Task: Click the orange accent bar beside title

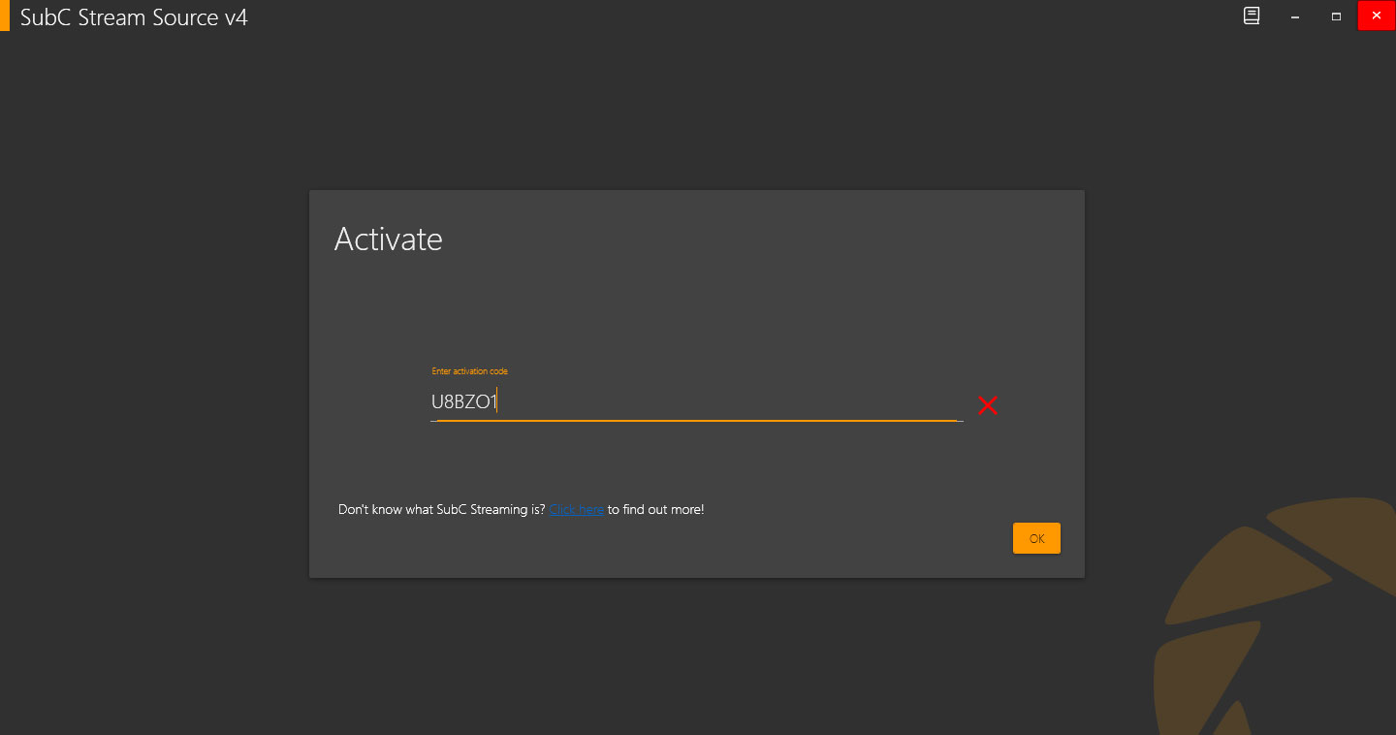Action: [x=4, y=16]
